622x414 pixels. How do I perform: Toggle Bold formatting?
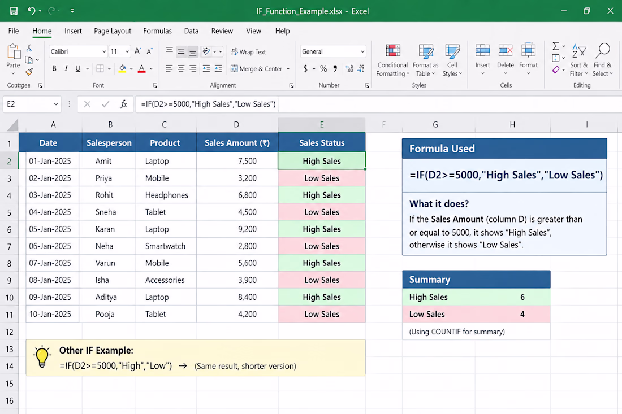(54, 68)
